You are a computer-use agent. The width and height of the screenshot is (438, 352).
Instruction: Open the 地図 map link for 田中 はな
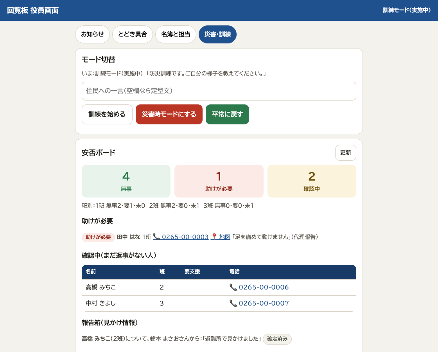pos(221,237)
